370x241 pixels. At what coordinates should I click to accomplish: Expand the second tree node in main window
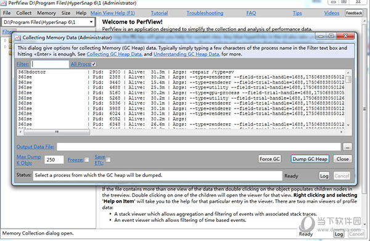coord(5,47)
